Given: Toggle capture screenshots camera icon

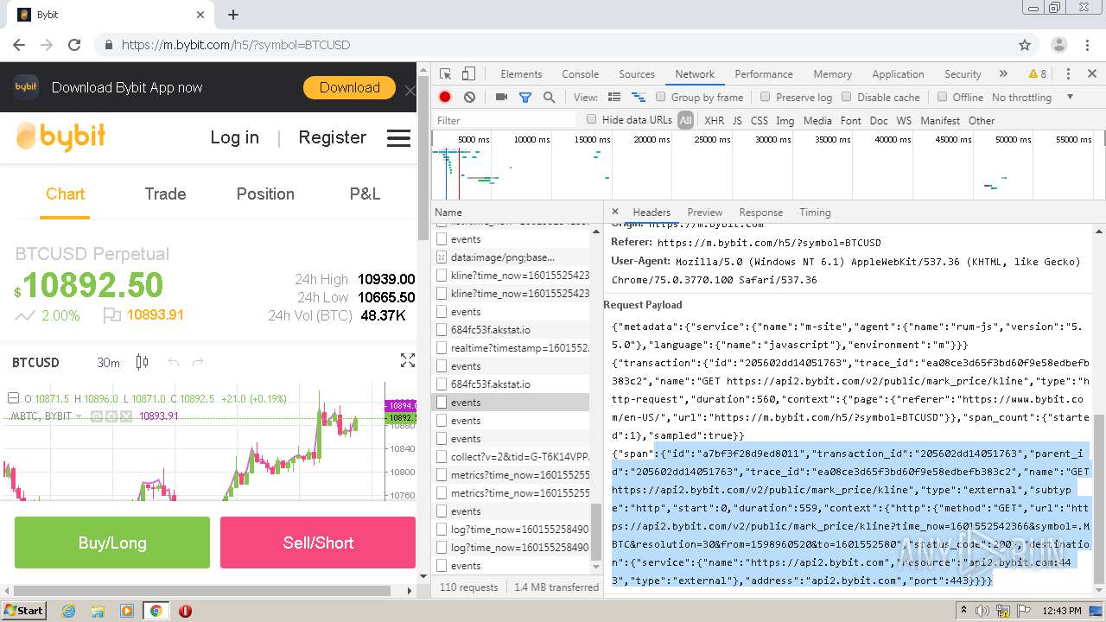Looking at the screenshot, I should coord(501,98).
